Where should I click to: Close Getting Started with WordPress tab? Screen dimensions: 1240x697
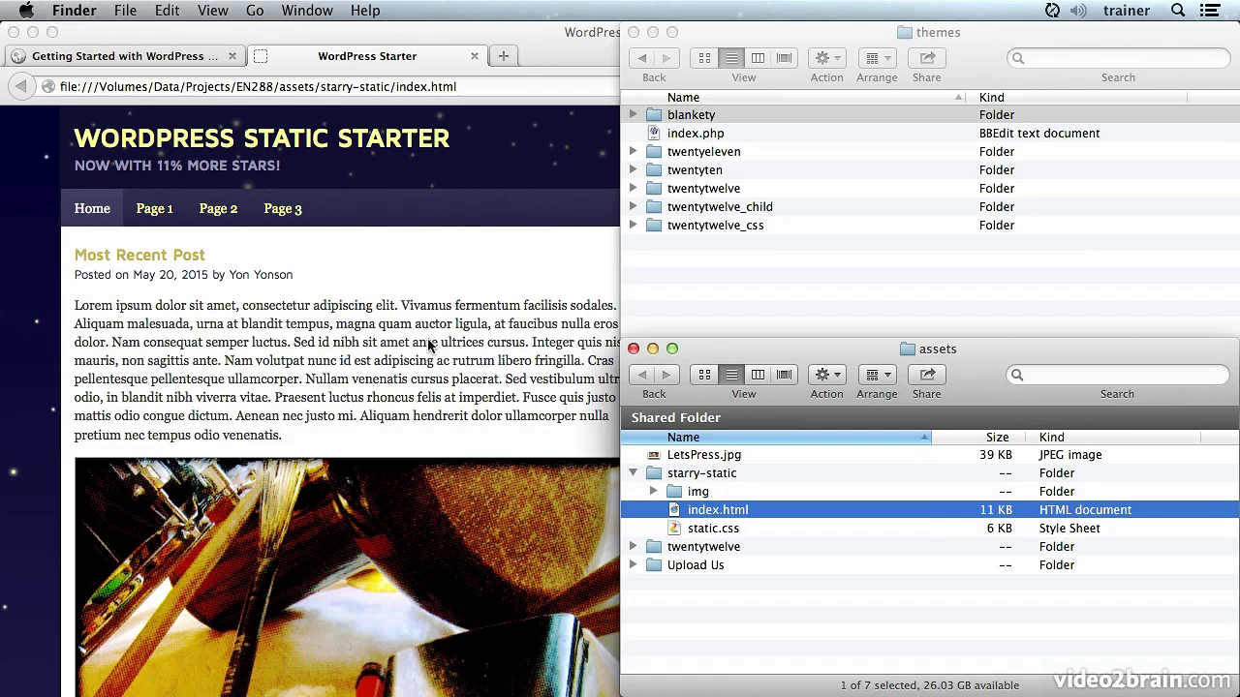[x=232, y=56]
